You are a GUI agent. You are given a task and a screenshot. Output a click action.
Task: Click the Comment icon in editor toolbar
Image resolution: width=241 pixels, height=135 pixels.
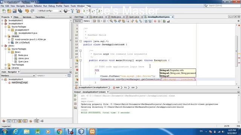164,21
